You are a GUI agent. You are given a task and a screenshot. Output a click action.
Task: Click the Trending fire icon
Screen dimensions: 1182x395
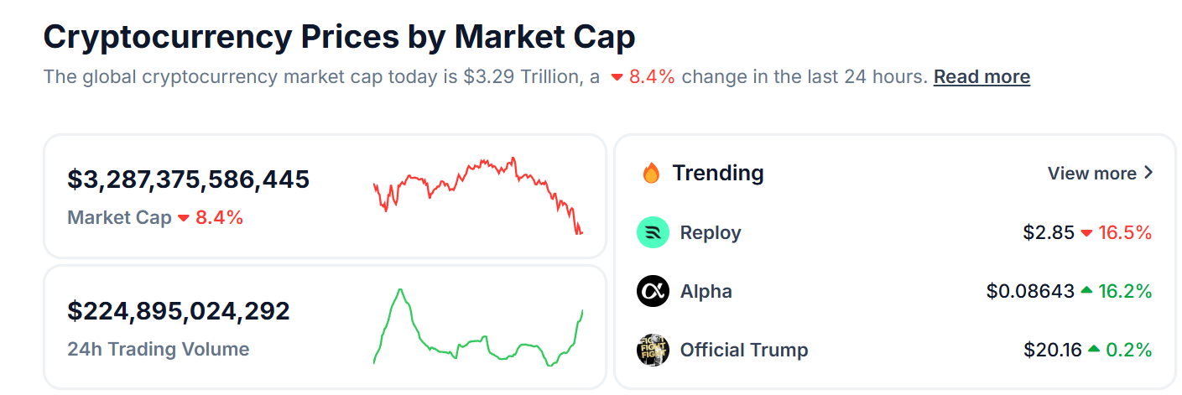(651, 174)
